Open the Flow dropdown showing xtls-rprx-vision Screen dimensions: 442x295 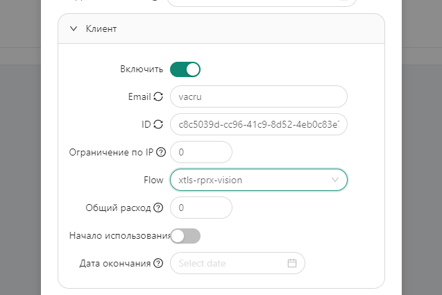tap(250, 180)
